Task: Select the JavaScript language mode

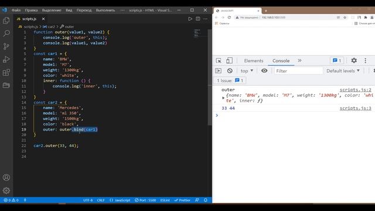Action: (120, 200)
